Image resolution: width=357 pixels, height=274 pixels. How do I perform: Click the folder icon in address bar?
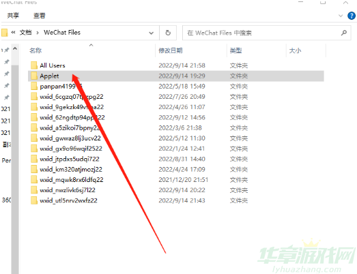click(x=4, y=33)
